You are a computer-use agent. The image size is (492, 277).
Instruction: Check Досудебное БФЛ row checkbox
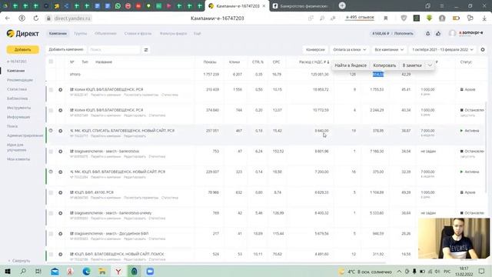(51, 234)
